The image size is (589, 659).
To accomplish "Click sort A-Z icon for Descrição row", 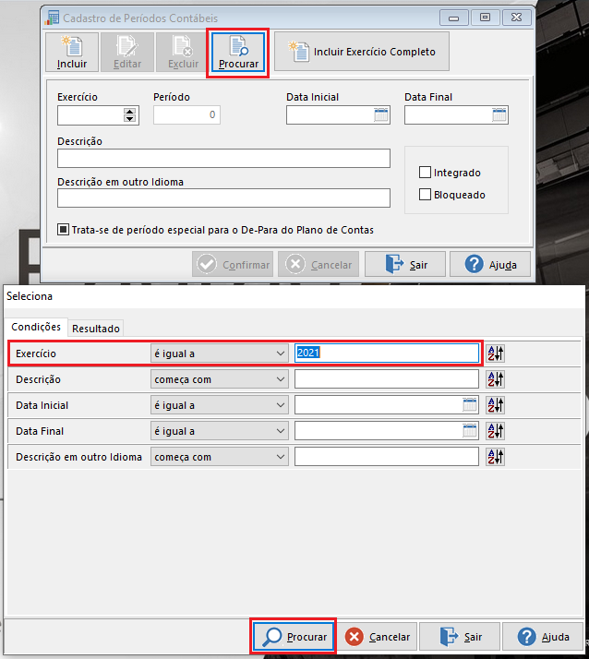I will pyautogui.click(x=495, y=379).
